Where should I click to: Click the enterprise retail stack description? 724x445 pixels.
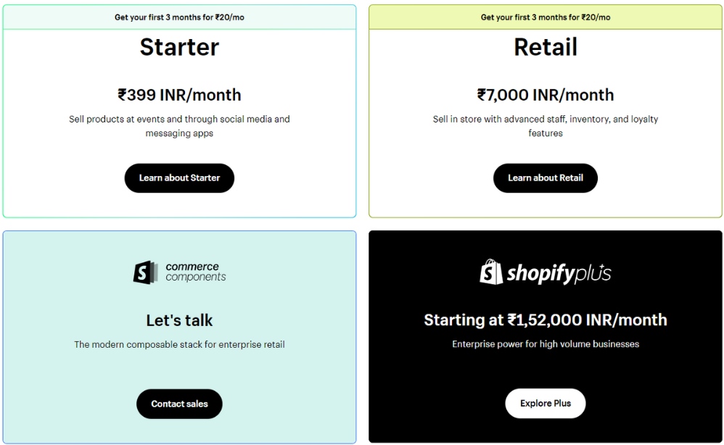click(178, 344)
